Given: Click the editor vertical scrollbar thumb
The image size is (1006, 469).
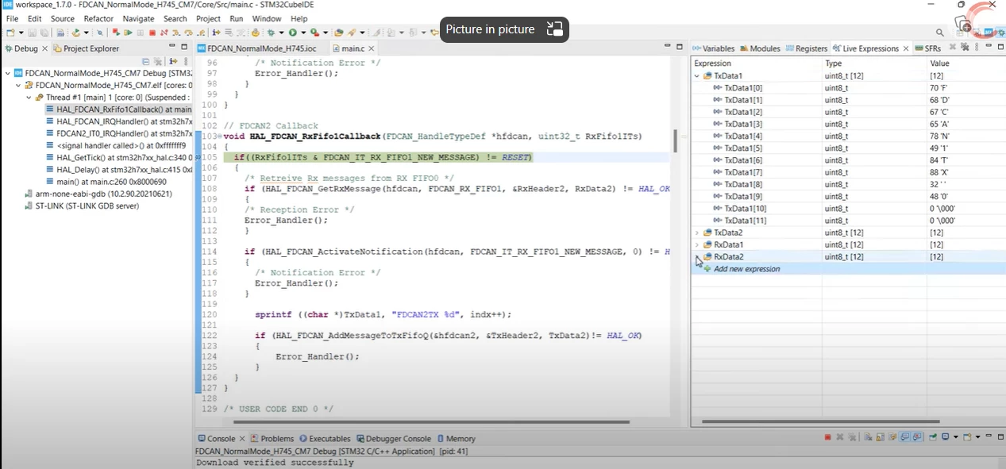Looking at the screenshot, I should (x=676, y=140).
